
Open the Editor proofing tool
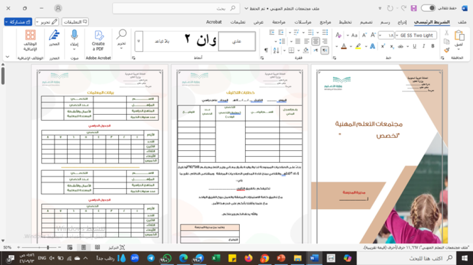[54, 38]
